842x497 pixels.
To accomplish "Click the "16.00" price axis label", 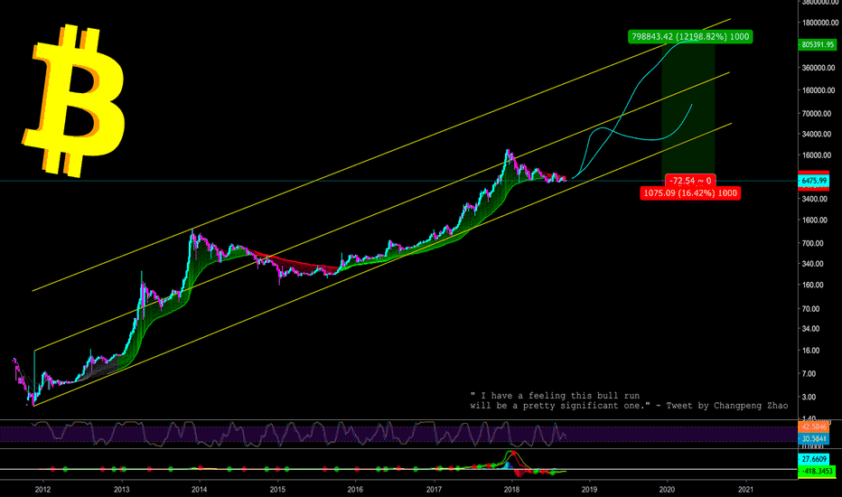I will pos(811,351).
